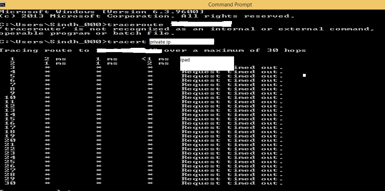The image size is (385, 191).
Task: Click the Command Prompt title bar text
Action: [230, 5]
